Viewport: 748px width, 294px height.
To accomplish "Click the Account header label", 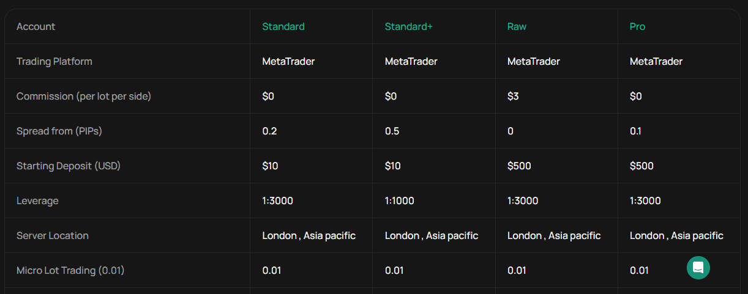I will pos(36,26).
